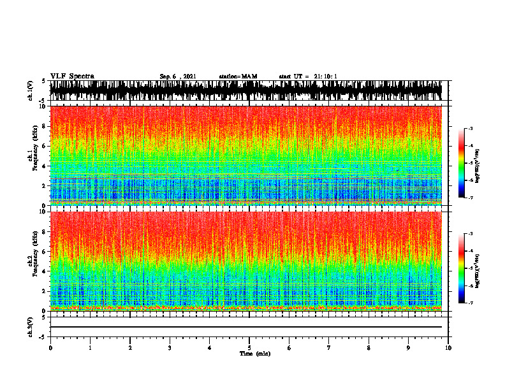Click the "-7" label on ch.1 color scale
Image resolution: width=505 pixels, height=390 pixels.
tap(471, 198)
